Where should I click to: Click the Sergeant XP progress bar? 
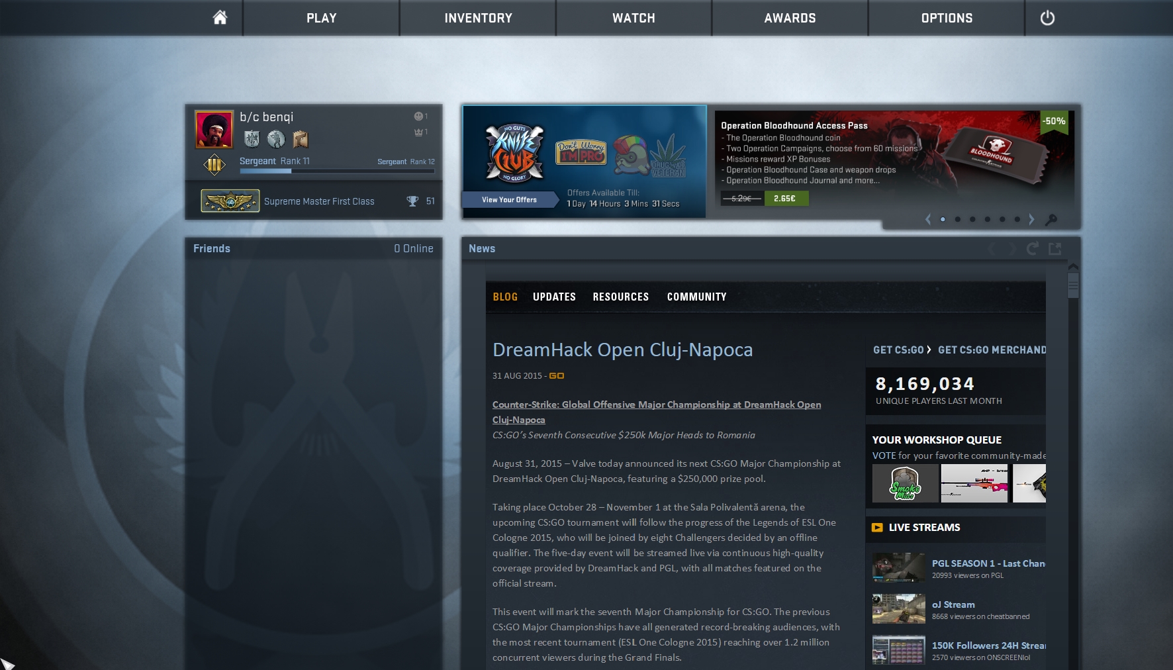click(x=337, y=171)
